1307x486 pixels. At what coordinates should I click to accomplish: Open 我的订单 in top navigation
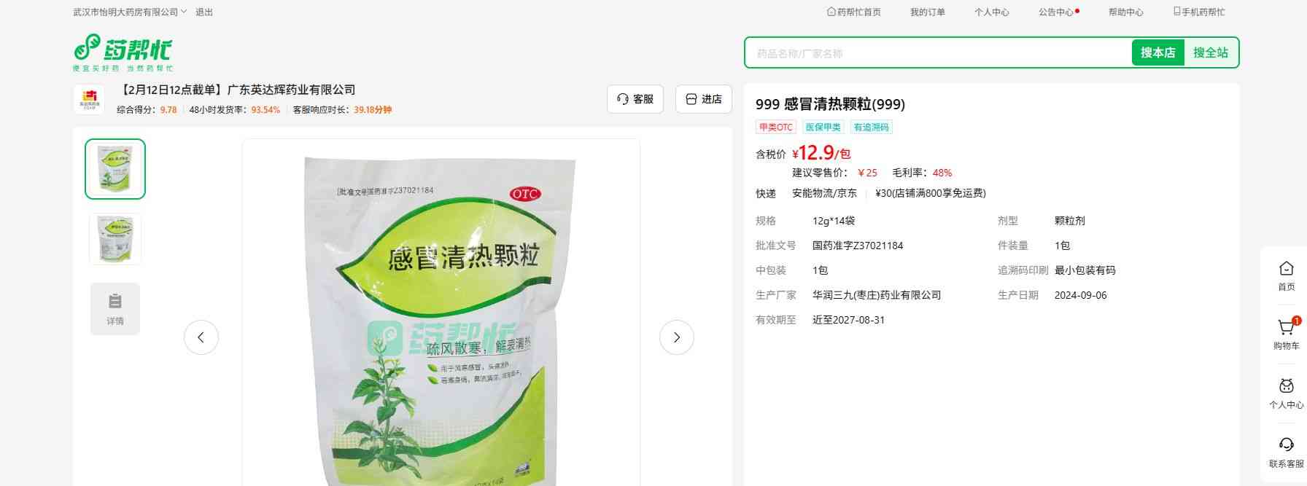pyautogui.click(x=927, y=12)
